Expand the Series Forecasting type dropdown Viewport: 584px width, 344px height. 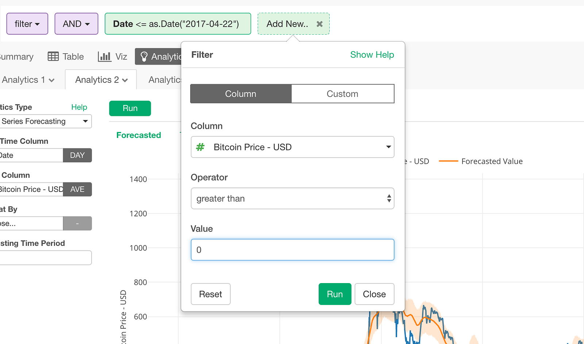[x=45, y=121]
